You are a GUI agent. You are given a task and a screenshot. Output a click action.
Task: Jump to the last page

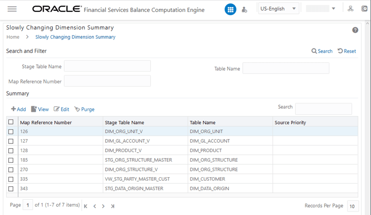(113, 206)
